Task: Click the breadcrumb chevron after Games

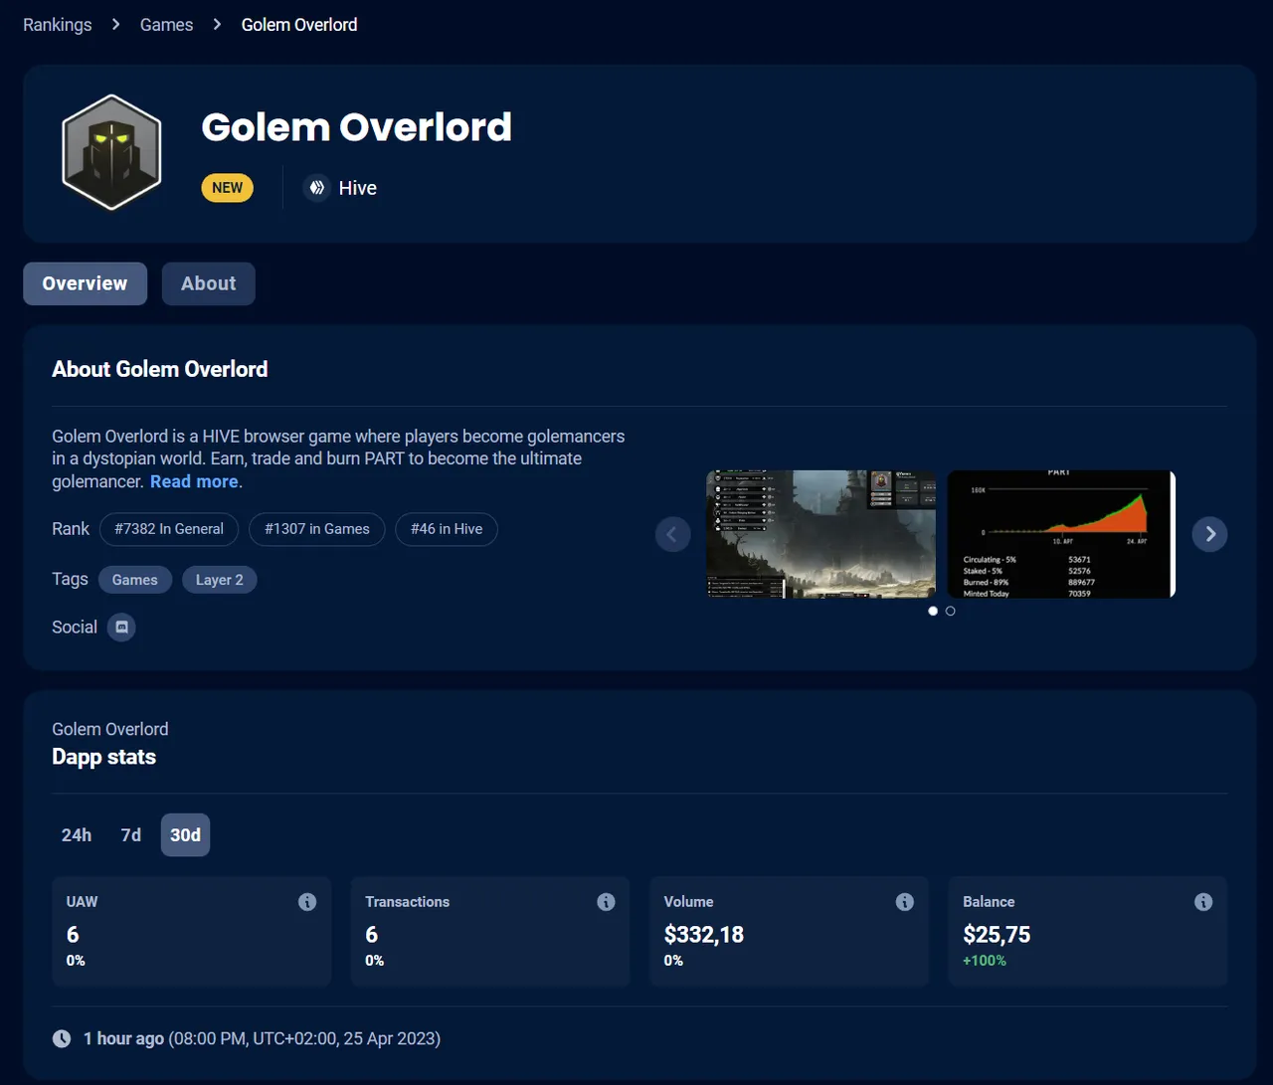Action: (217, 24)
